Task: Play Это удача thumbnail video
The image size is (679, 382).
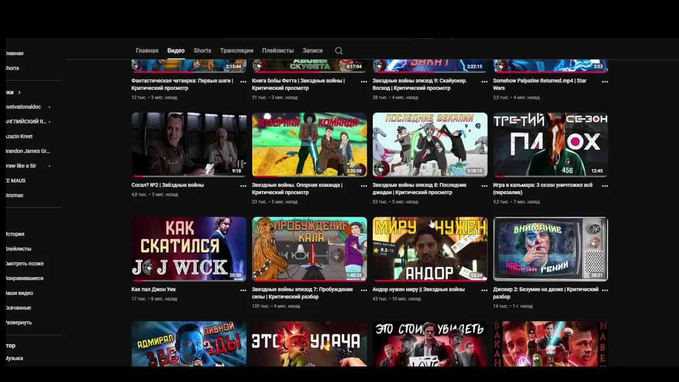Action: [309, 344]
